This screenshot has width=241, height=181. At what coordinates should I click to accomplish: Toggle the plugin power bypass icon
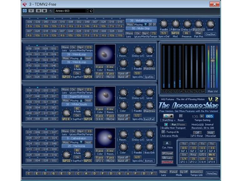[25, 11]
